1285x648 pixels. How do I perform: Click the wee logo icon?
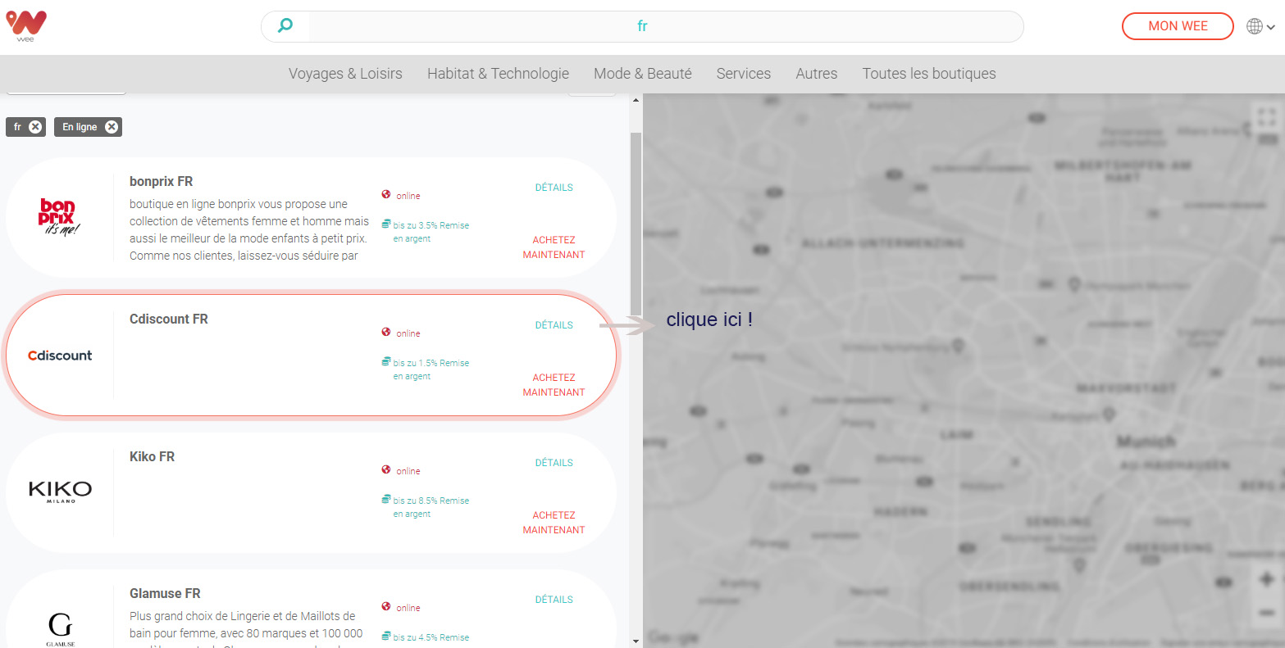tap(26, 25)
